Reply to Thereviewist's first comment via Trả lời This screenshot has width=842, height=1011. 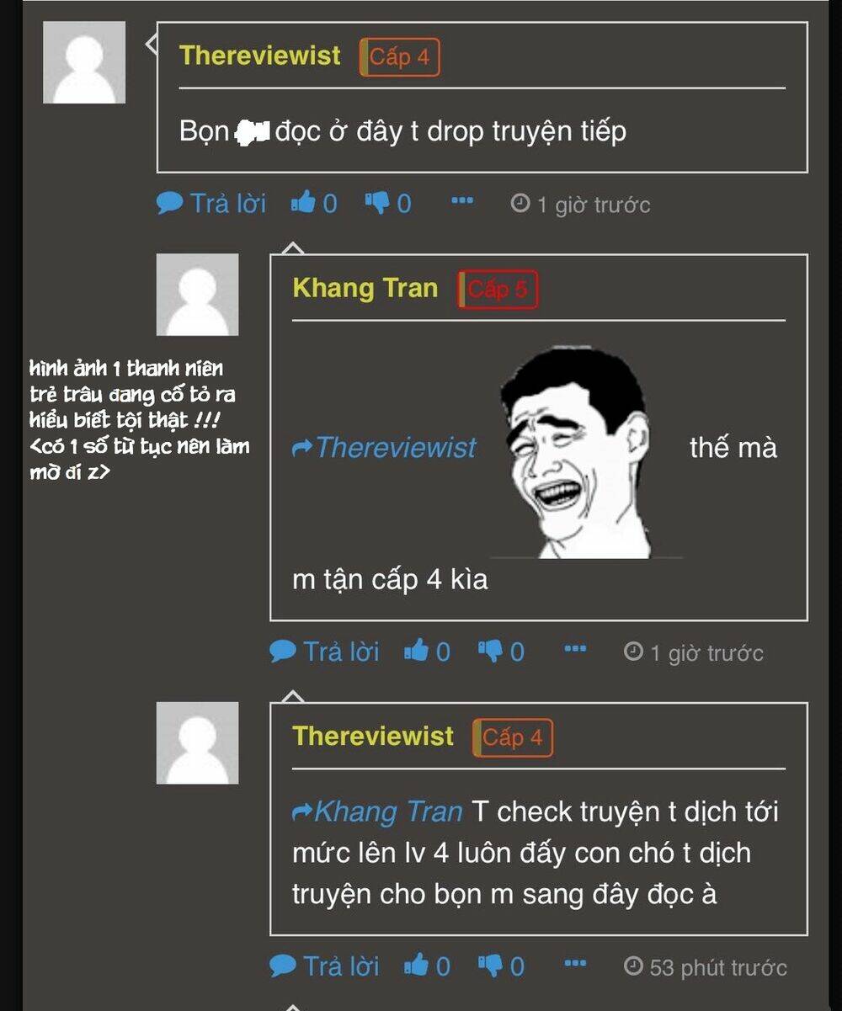(x=211, y=203)
